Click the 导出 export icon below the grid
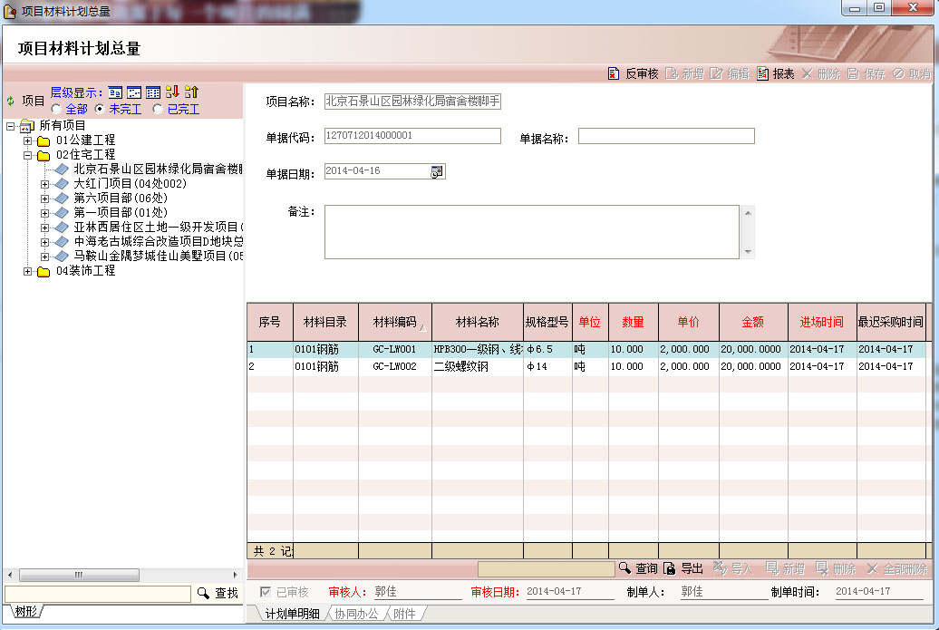The image size is (939, 630). click(669, 568)
